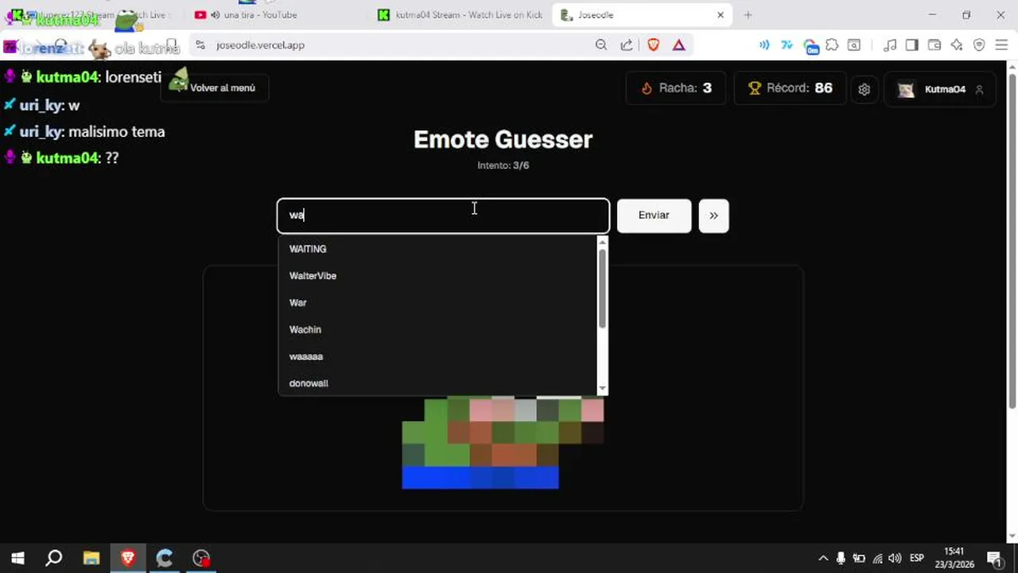This screenshot has width=1018, height=573.
Task: Click the share page icon
Action: 627,45
